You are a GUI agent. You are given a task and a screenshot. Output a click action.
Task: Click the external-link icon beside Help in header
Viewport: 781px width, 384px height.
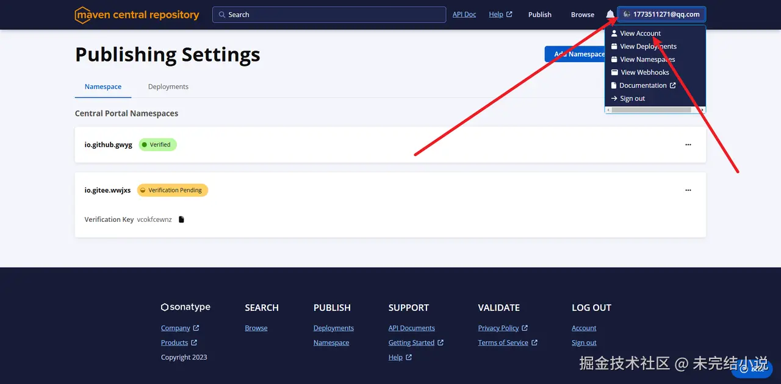click(x=509, y=15)
